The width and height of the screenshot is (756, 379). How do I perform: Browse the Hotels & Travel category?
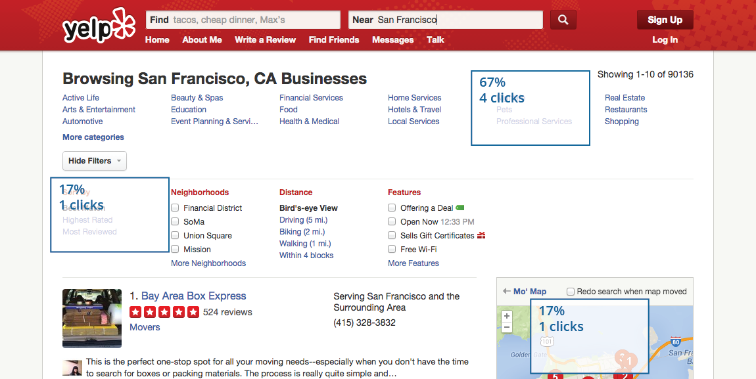(415, 110)
